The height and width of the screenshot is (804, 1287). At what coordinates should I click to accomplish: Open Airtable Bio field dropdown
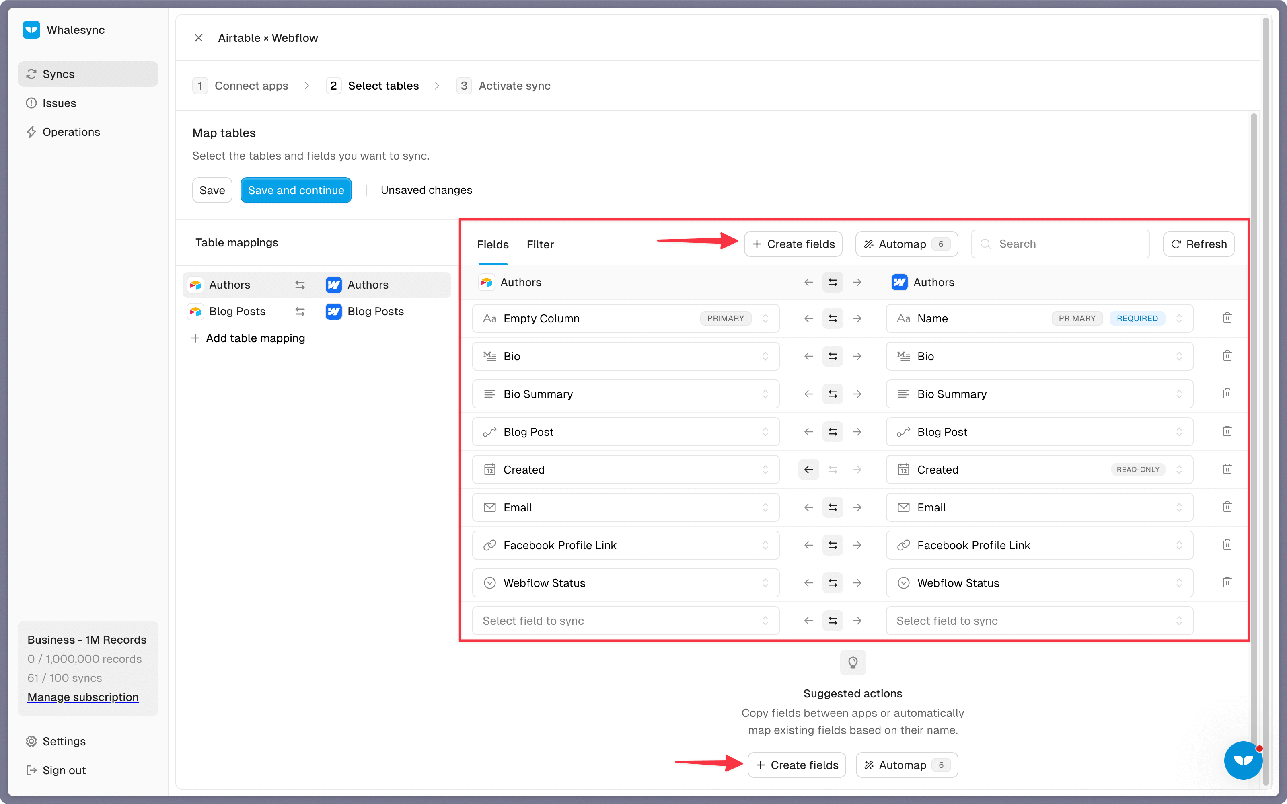pyautogui.click(x=625, y=356)
